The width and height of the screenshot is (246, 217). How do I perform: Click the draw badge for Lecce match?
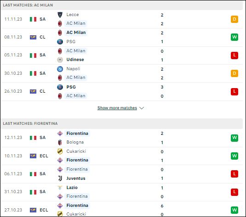(x=235, y=19)
